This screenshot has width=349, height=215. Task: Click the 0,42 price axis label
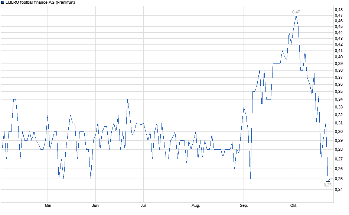338,44
